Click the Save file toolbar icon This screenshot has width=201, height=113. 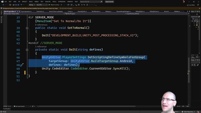pyautogui.click(x=16, y=5)
